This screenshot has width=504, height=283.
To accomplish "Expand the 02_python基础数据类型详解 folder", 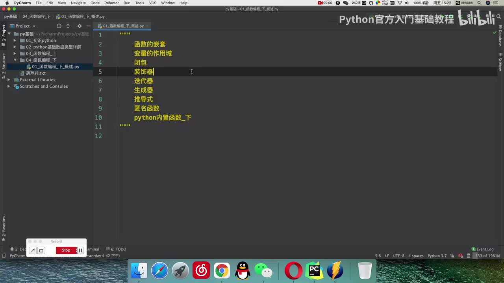I will coord(15,47).
